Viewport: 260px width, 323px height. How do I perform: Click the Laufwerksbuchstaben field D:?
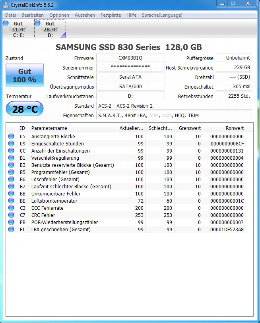click(x=130, y=96)
